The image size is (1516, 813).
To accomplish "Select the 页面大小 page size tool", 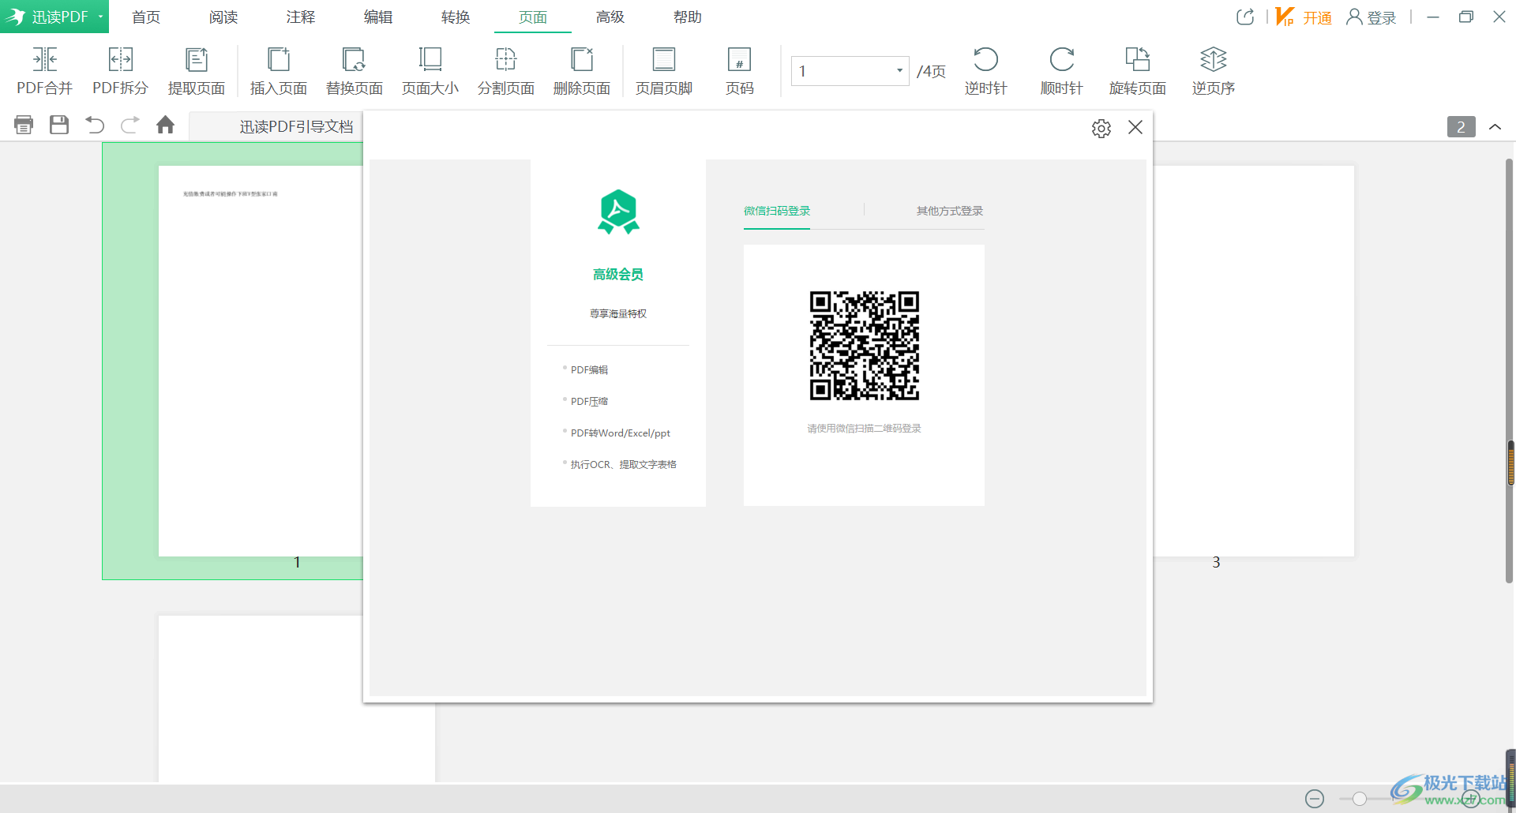I will click(x=430, y=71).
